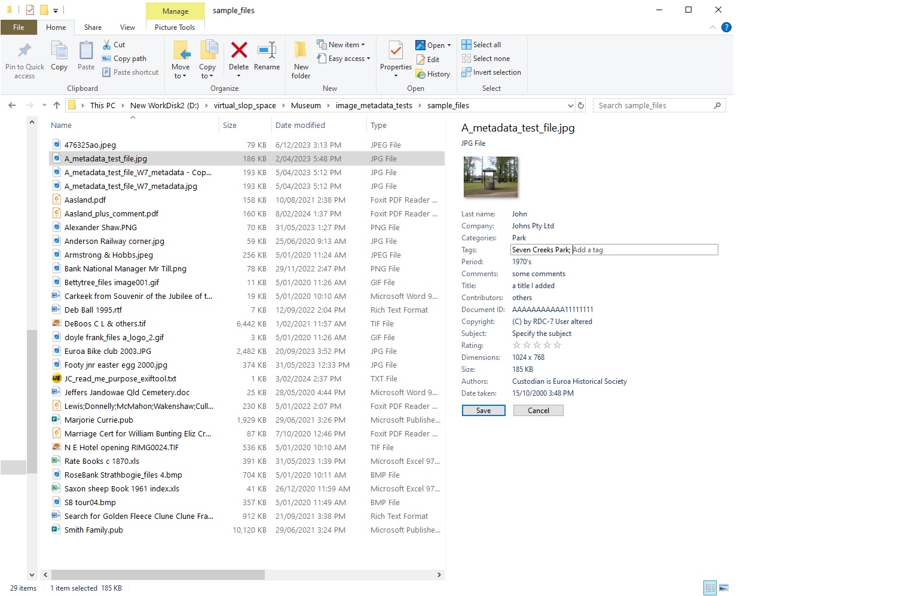
Task: Click the Edit icon in the Open group
Action: click(x=429, y=59)
